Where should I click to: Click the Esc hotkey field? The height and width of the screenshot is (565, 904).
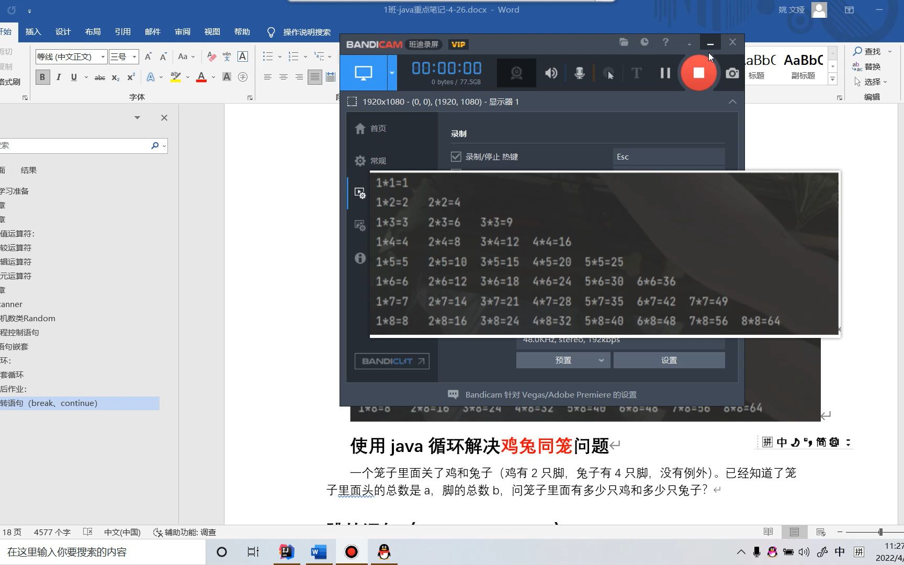pyautogui.click(x=669, y=156)
